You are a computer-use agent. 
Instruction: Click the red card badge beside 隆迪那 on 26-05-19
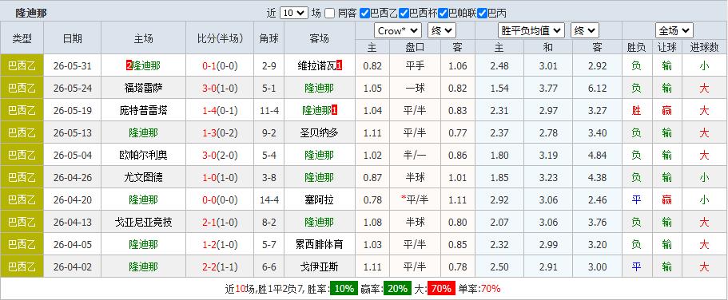[x=335, y=110]
